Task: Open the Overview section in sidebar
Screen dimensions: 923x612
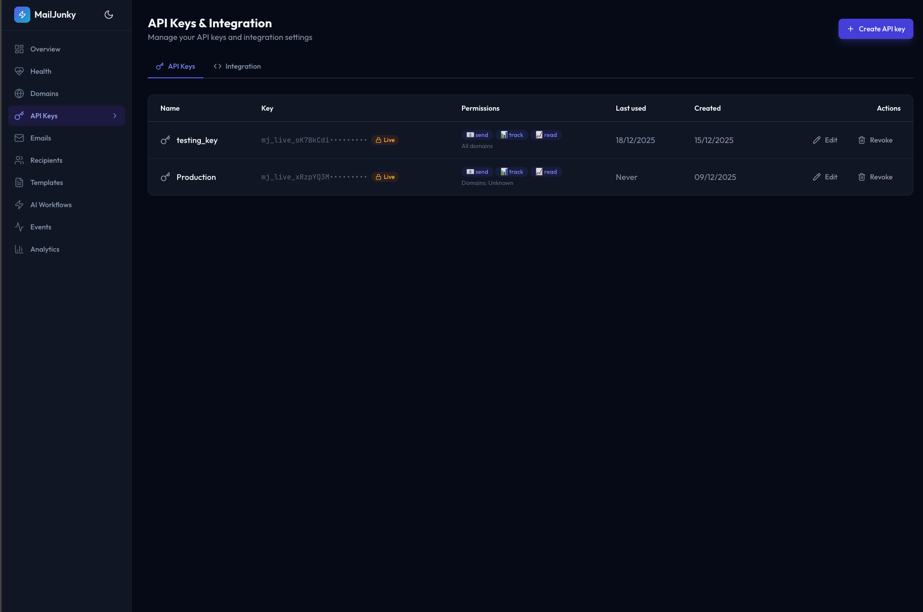Action: tap(45, 49)
